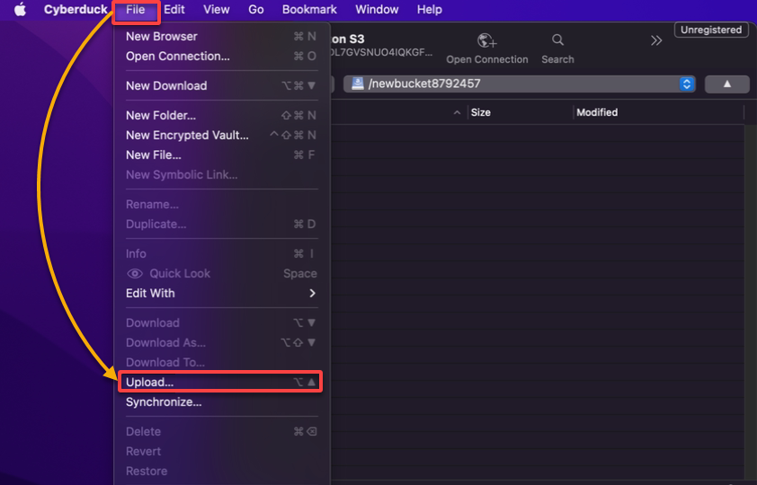
Task: Choose New Download menu entry
Action: click(221, 86)
